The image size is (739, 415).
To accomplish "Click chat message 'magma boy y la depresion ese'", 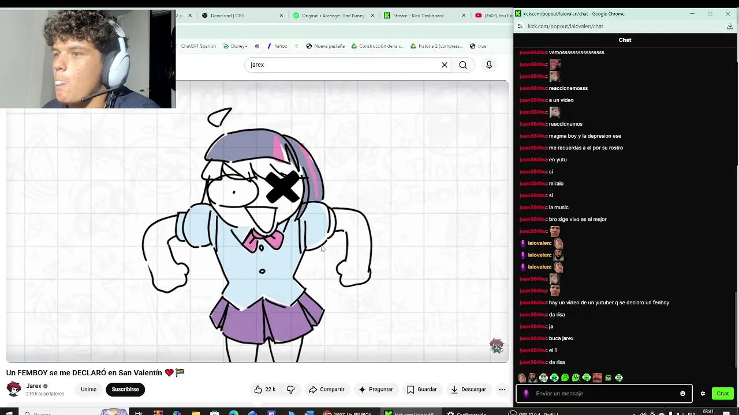I will click(x=585, y=136).
